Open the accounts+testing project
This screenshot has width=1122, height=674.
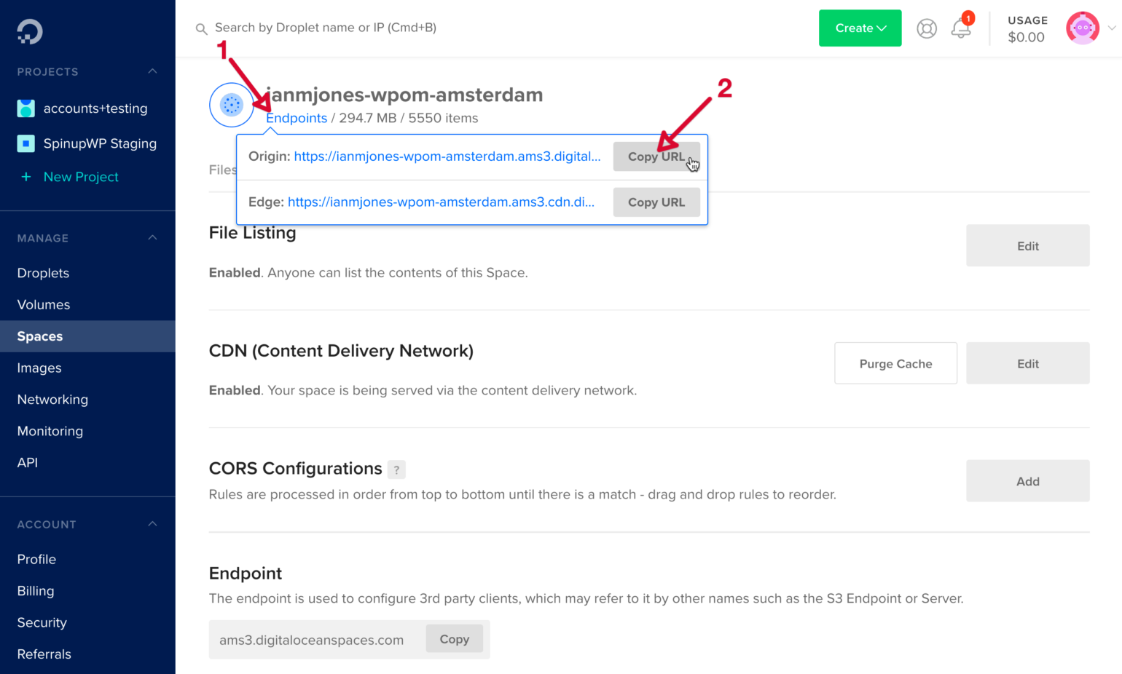pyautogui.click(x=95, y=108)
